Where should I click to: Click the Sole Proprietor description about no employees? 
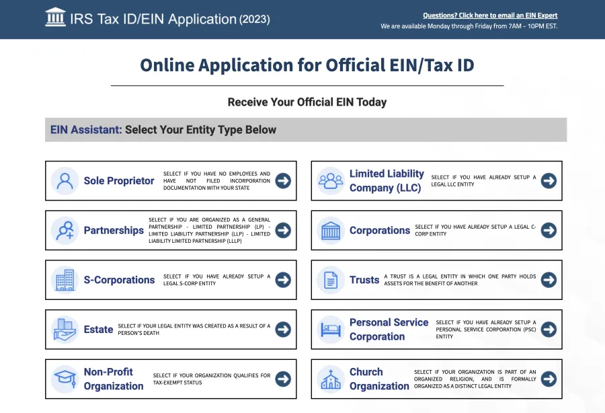(x=217, y=181)
